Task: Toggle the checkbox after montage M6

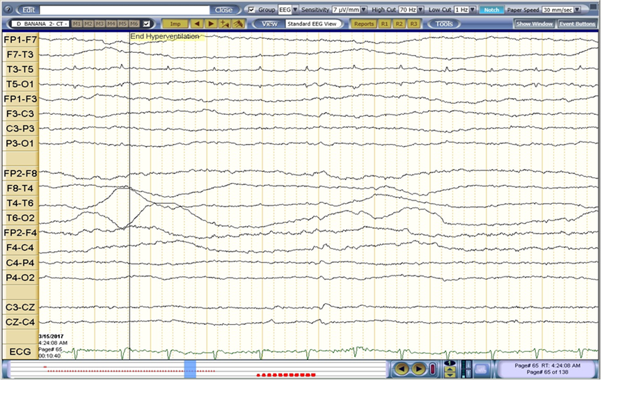Action: coord(146,24)
